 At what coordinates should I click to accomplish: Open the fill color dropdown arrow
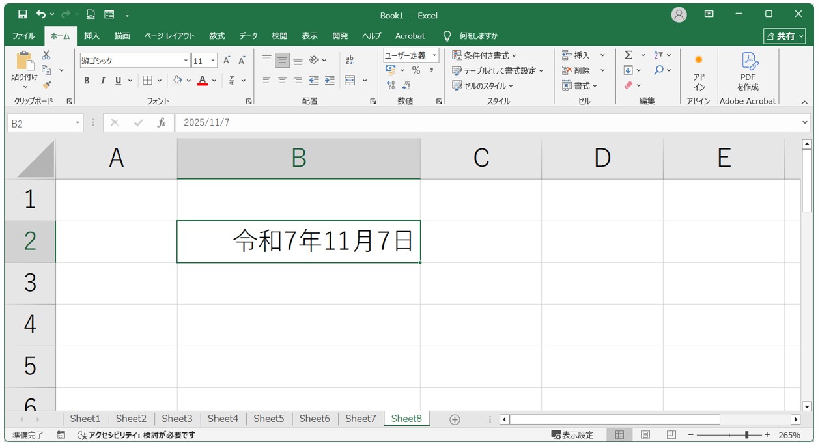tap(189, 81)
